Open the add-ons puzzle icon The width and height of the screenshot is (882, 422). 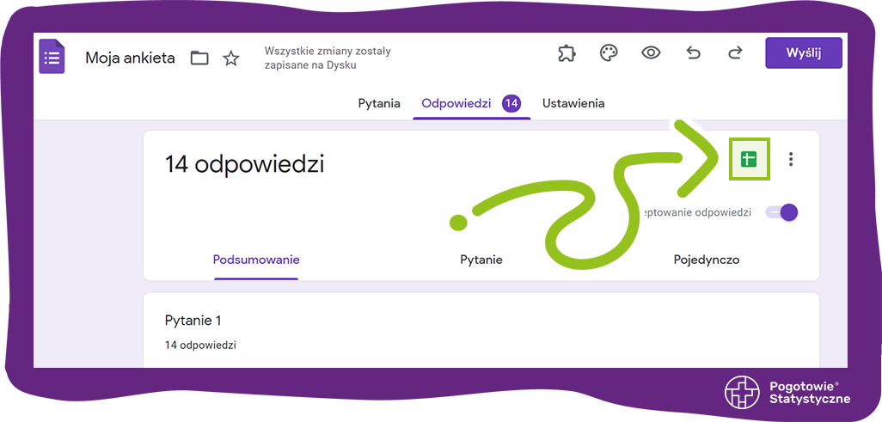pos(566,53)
